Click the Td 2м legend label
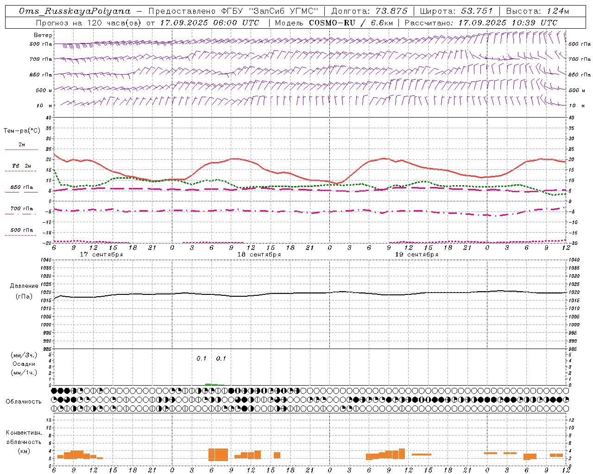The image size is (593, 474). click(x=22, y=166)
